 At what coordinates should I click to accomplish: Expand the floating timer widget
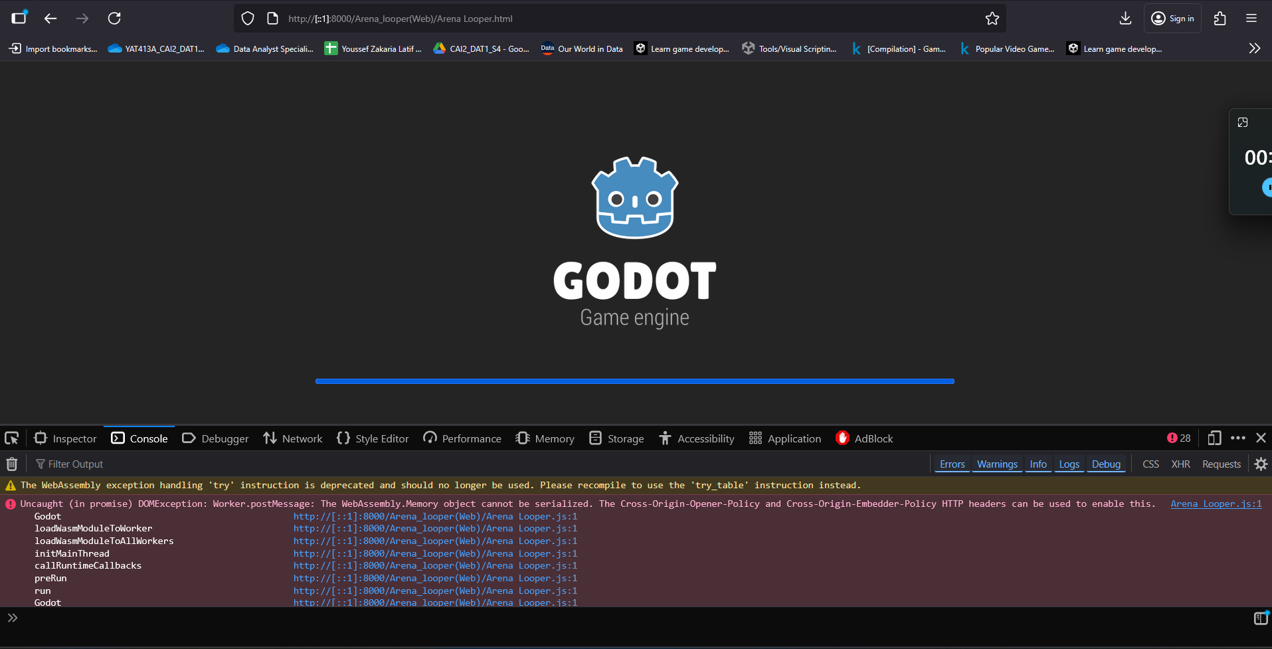1243,122
